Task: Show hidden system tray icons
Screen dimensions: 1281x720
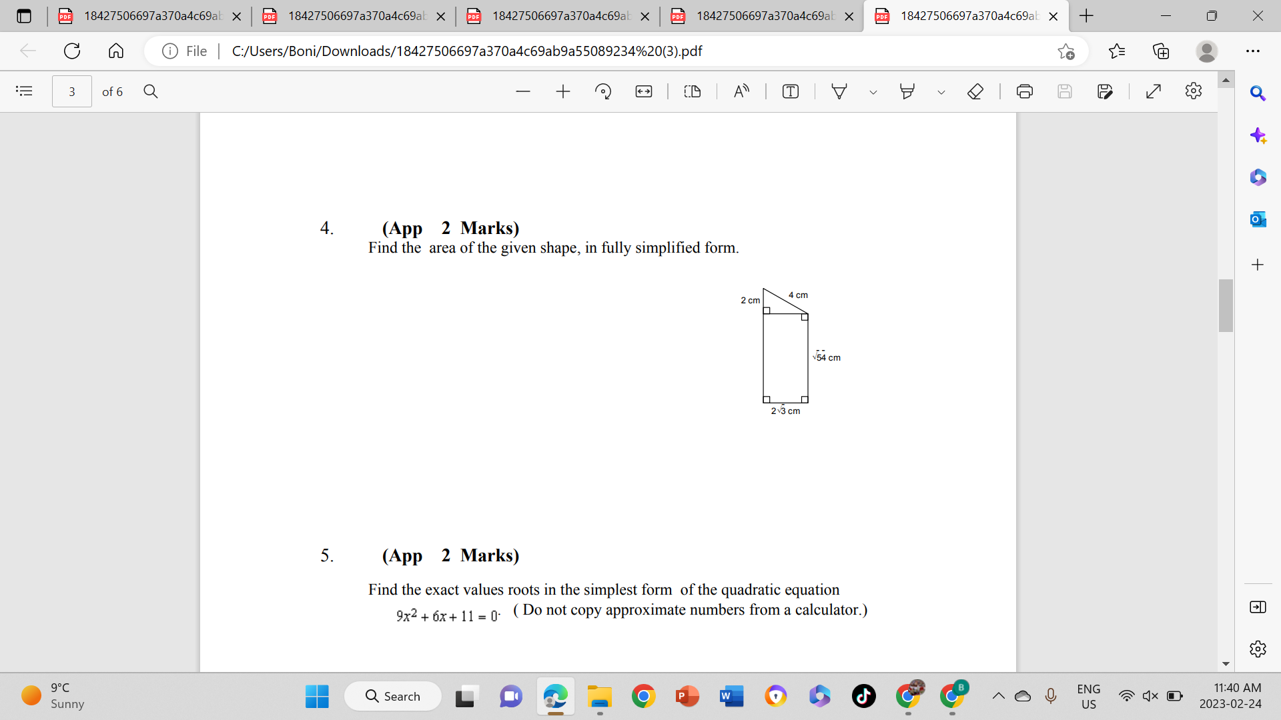Action: (998, 696)
